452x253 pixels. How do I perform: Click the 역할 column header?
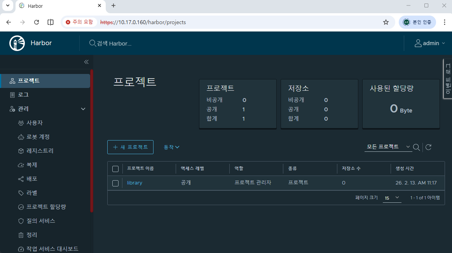[x=239, y=169]
